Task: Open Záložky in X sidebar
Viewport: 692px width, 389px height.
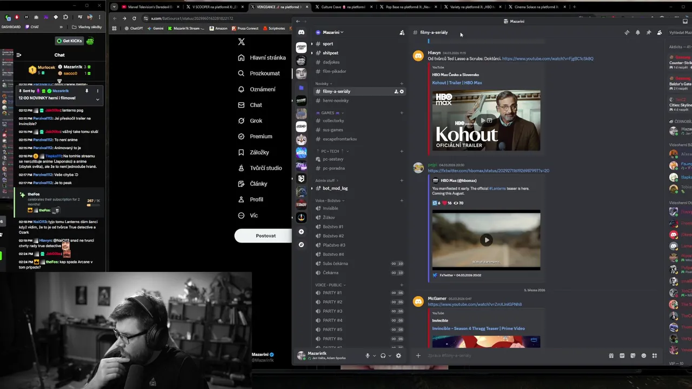Action: click(253, 152)
